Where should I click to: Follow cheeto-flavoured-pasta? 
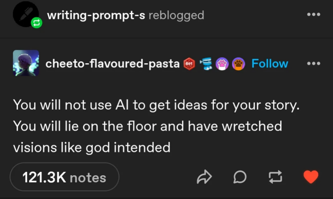point(270,64)
